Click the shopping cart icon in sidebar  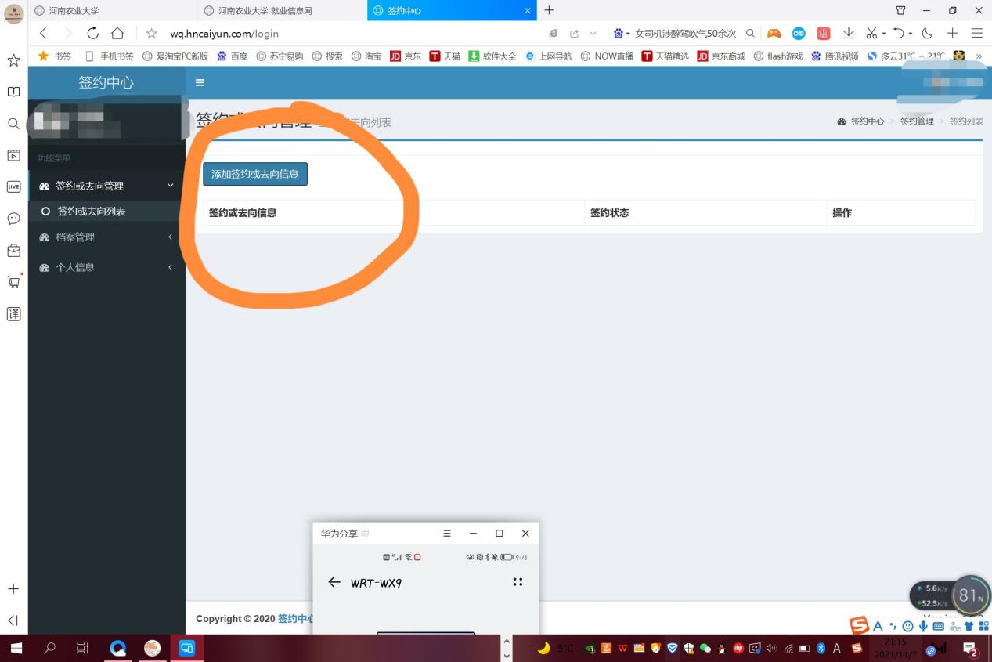pyautogui.click(x=13, y=282)
